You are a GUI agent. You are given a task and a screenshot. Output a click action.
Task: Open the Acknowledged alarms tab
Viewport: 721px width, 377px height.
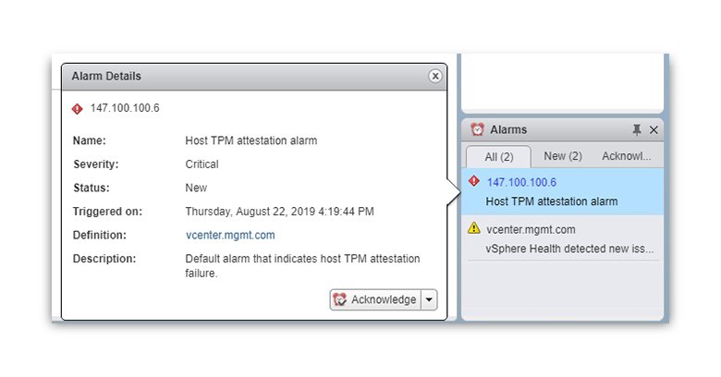coord(627,156)
